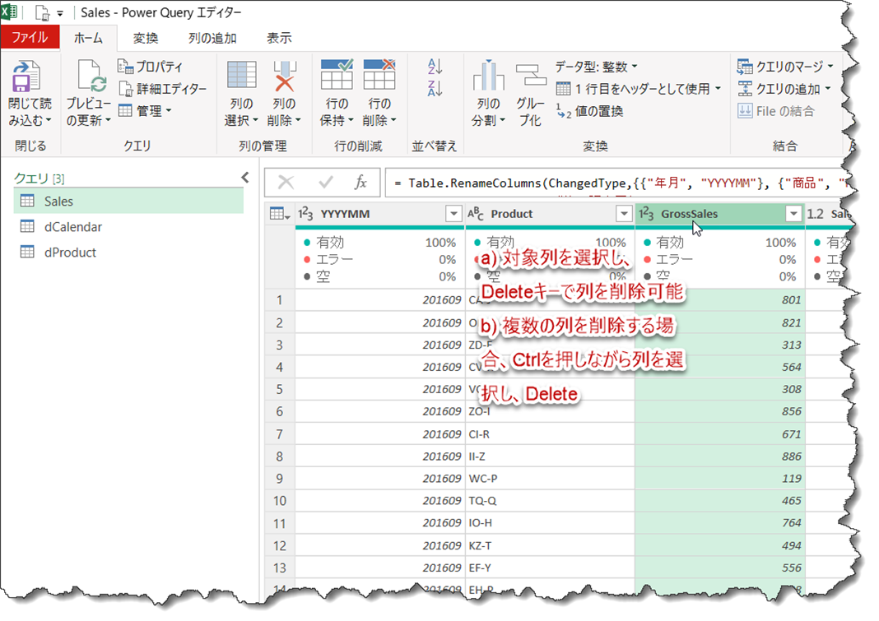Click the GrossSales cell with value 764
This screenshot has height=621, width=879.
[720, 523]
